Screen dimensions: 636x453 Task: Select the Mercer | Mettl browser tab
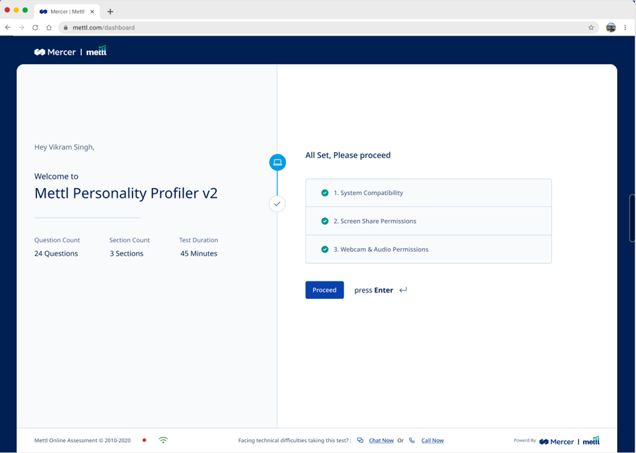(67, 11)
